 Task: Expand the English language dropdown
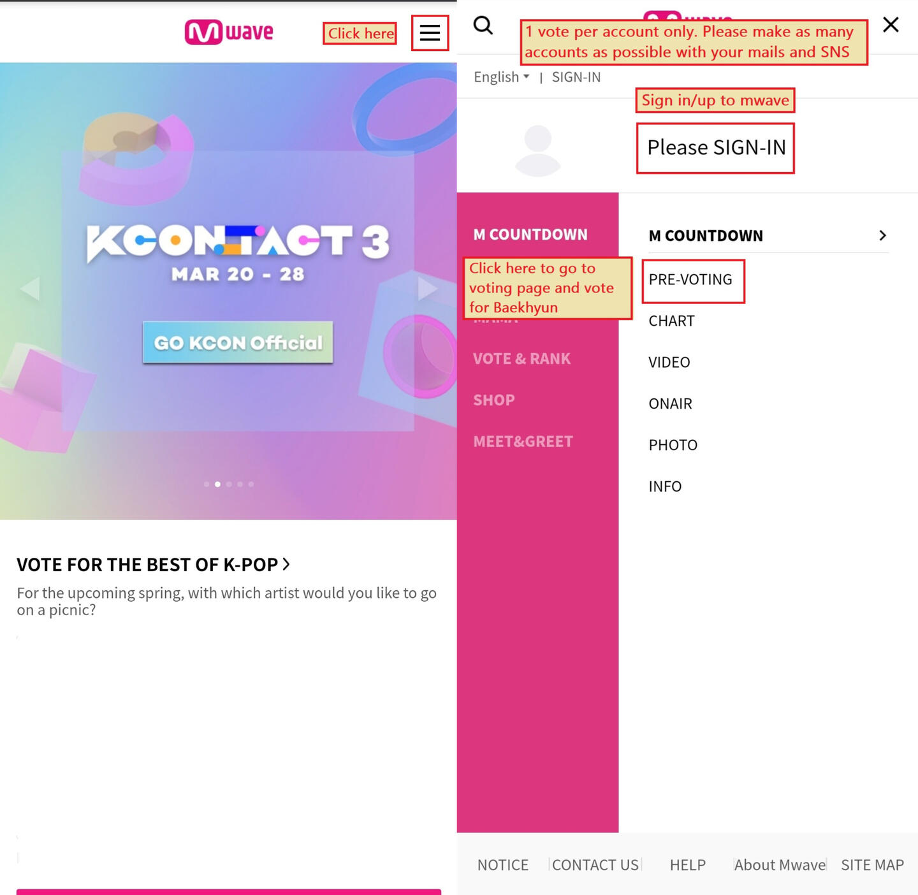(502, 77)
